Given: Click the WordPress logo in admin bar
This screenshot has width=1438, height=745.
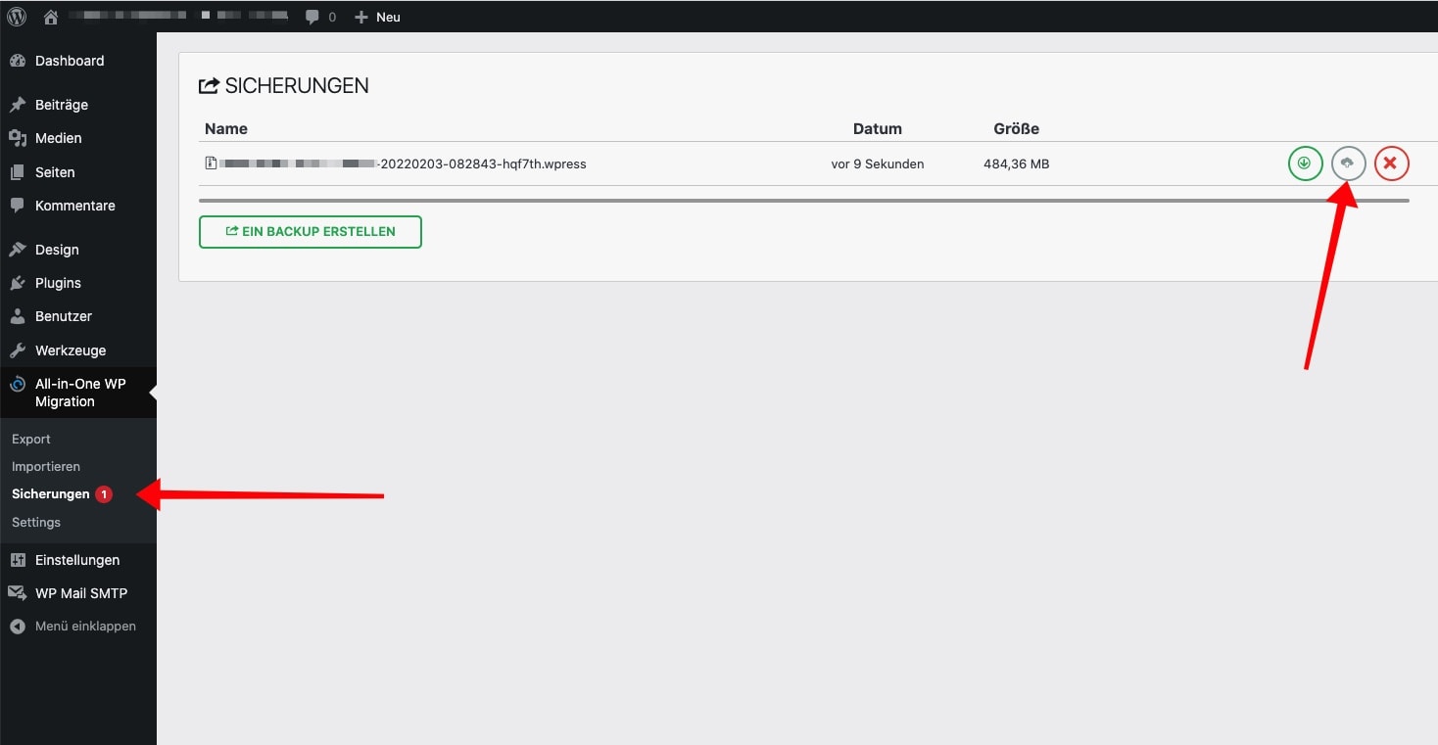Looking at the screenshot, I should click(17, 17).
